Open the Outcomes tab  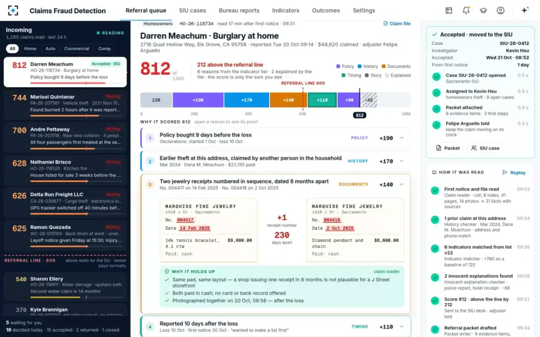click(x=326, y=10)
